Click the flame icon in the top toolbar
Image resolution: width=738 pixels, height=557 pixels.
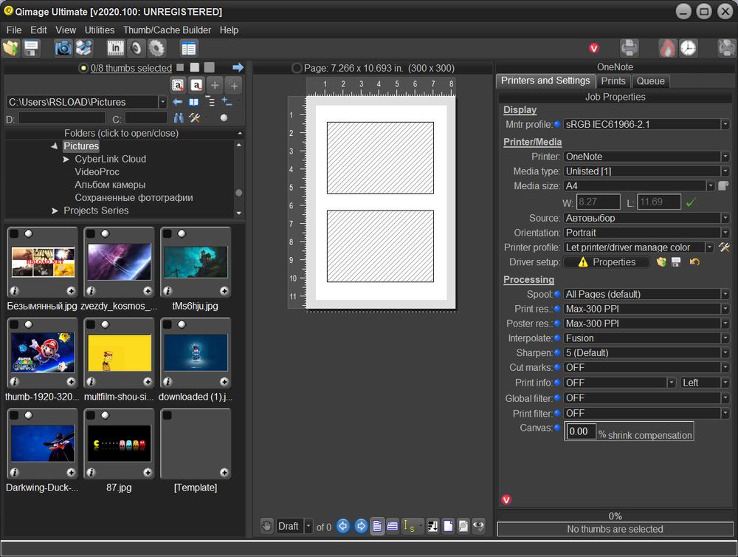tap(667, 49)
